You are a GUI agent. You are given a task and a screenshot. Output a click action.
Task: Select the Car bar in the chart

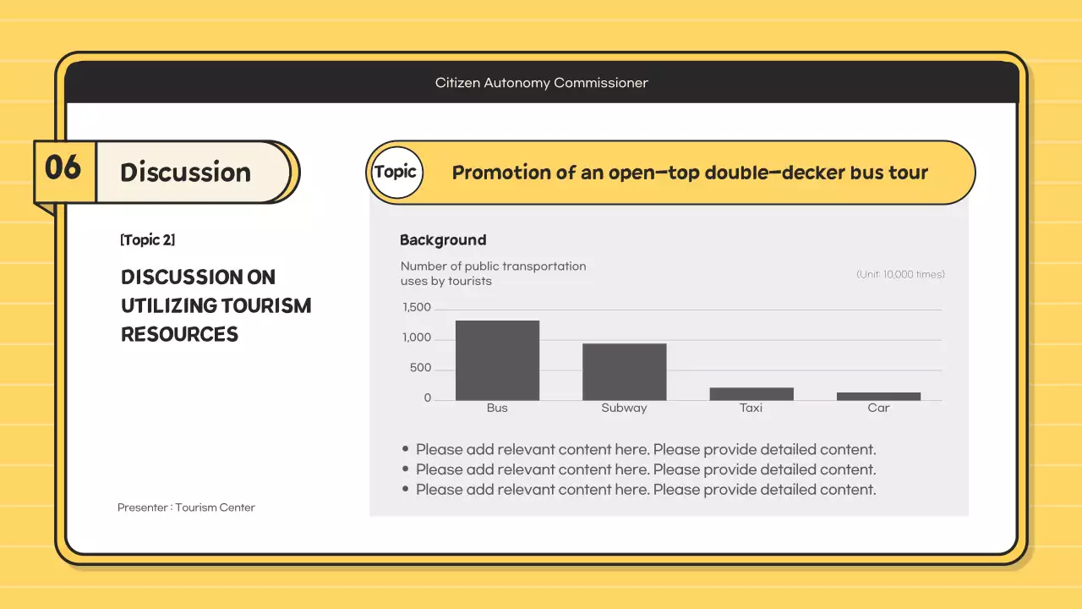tap(878, 396)
